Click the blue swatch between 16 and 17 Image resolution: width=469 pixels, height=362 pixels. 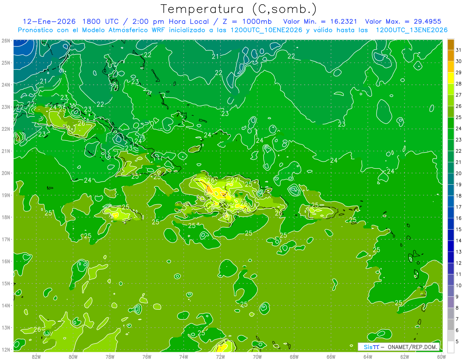click(451, 212)
